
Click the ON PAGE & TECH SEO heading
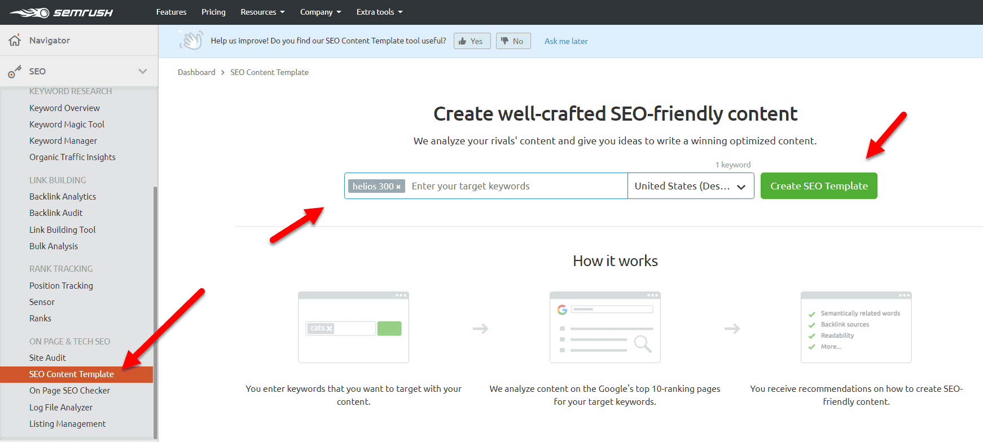click(69, 341)
